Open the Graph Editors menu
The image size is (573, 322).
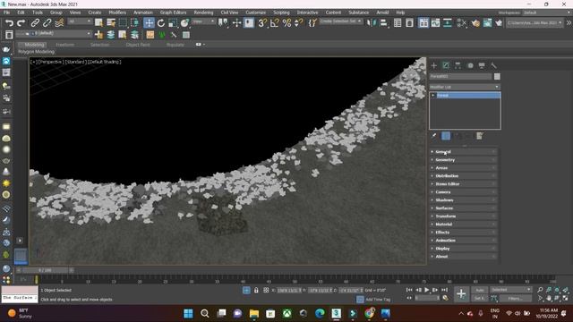tap(173, 13)
